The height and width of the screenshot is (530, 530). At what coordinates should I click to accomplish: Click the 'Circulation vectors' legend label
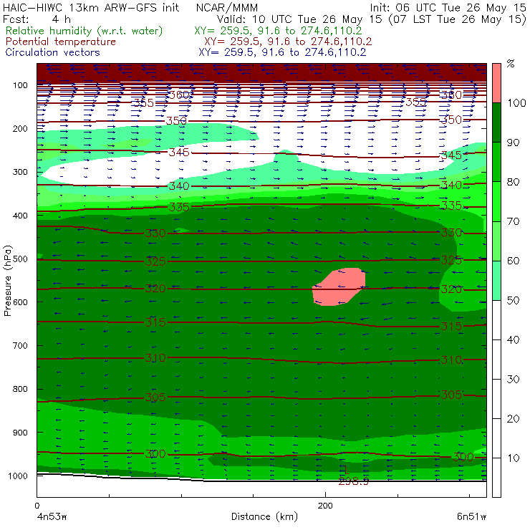point(52,52)
